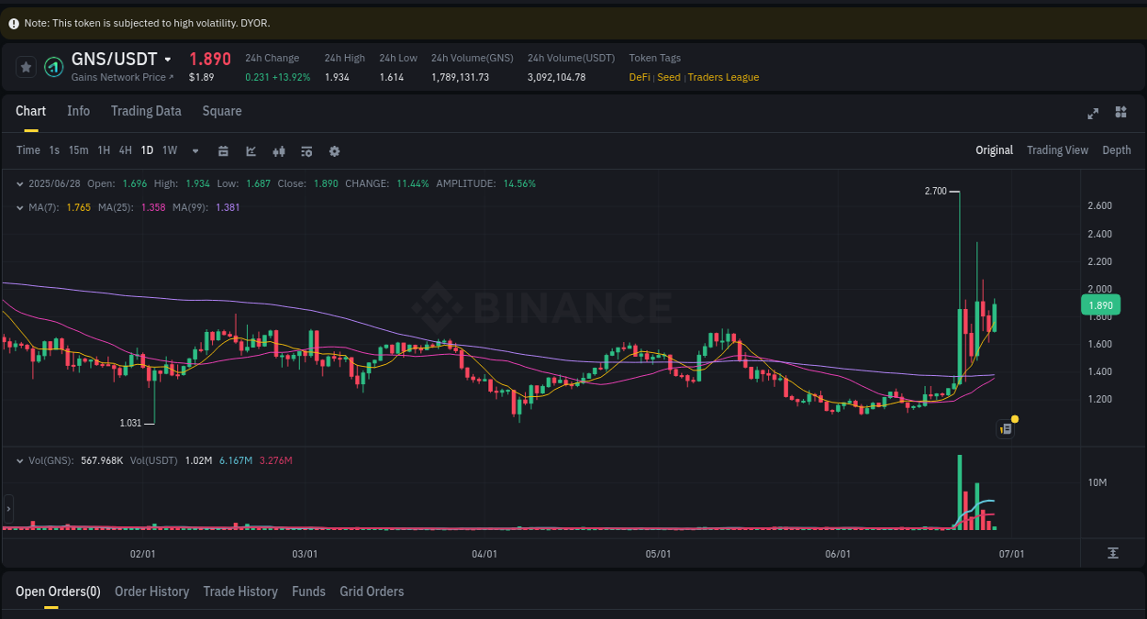Click the order panel icon near the chart
This screenshot has height=619, width=1147.
point(1005,428)
